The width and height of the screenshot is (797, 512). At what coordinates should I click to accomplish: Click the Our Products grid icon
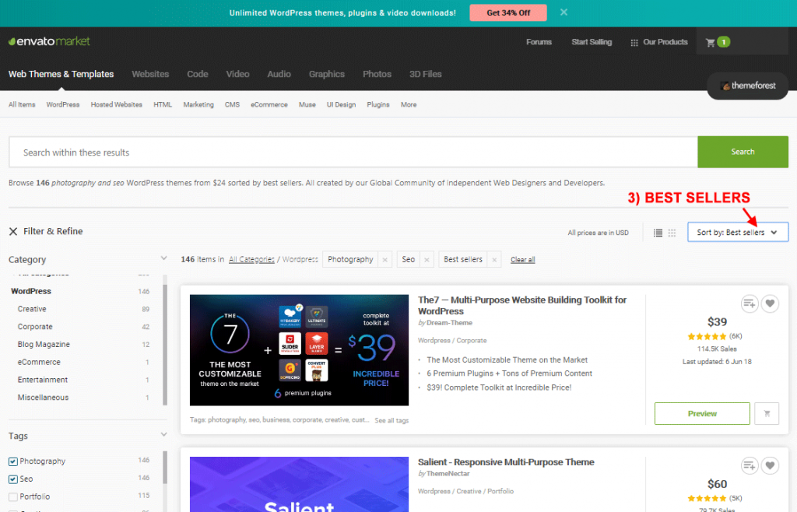pyautogui.click(x=634, y=43)
